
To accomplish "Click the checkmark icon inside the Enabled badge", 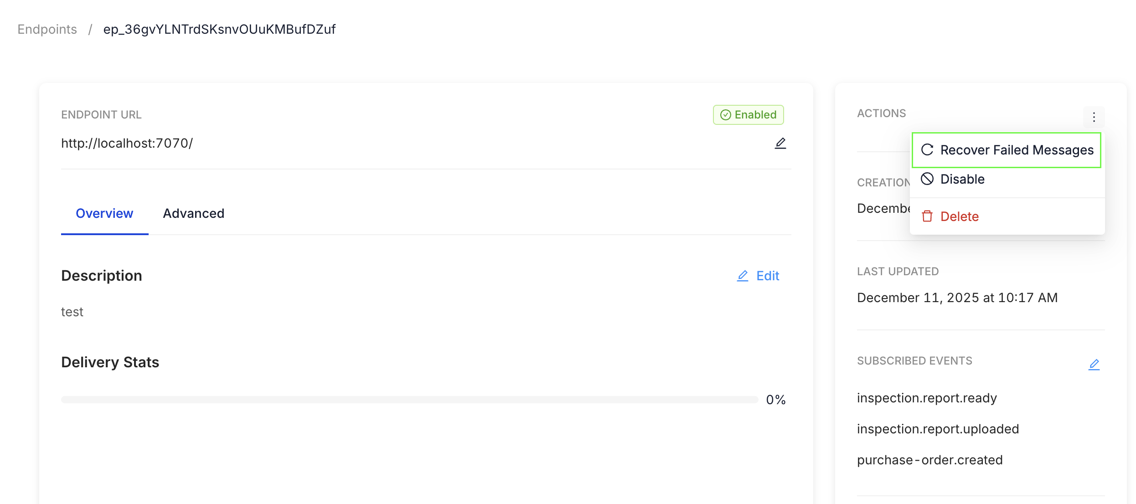I will click(x=726, y=114).
